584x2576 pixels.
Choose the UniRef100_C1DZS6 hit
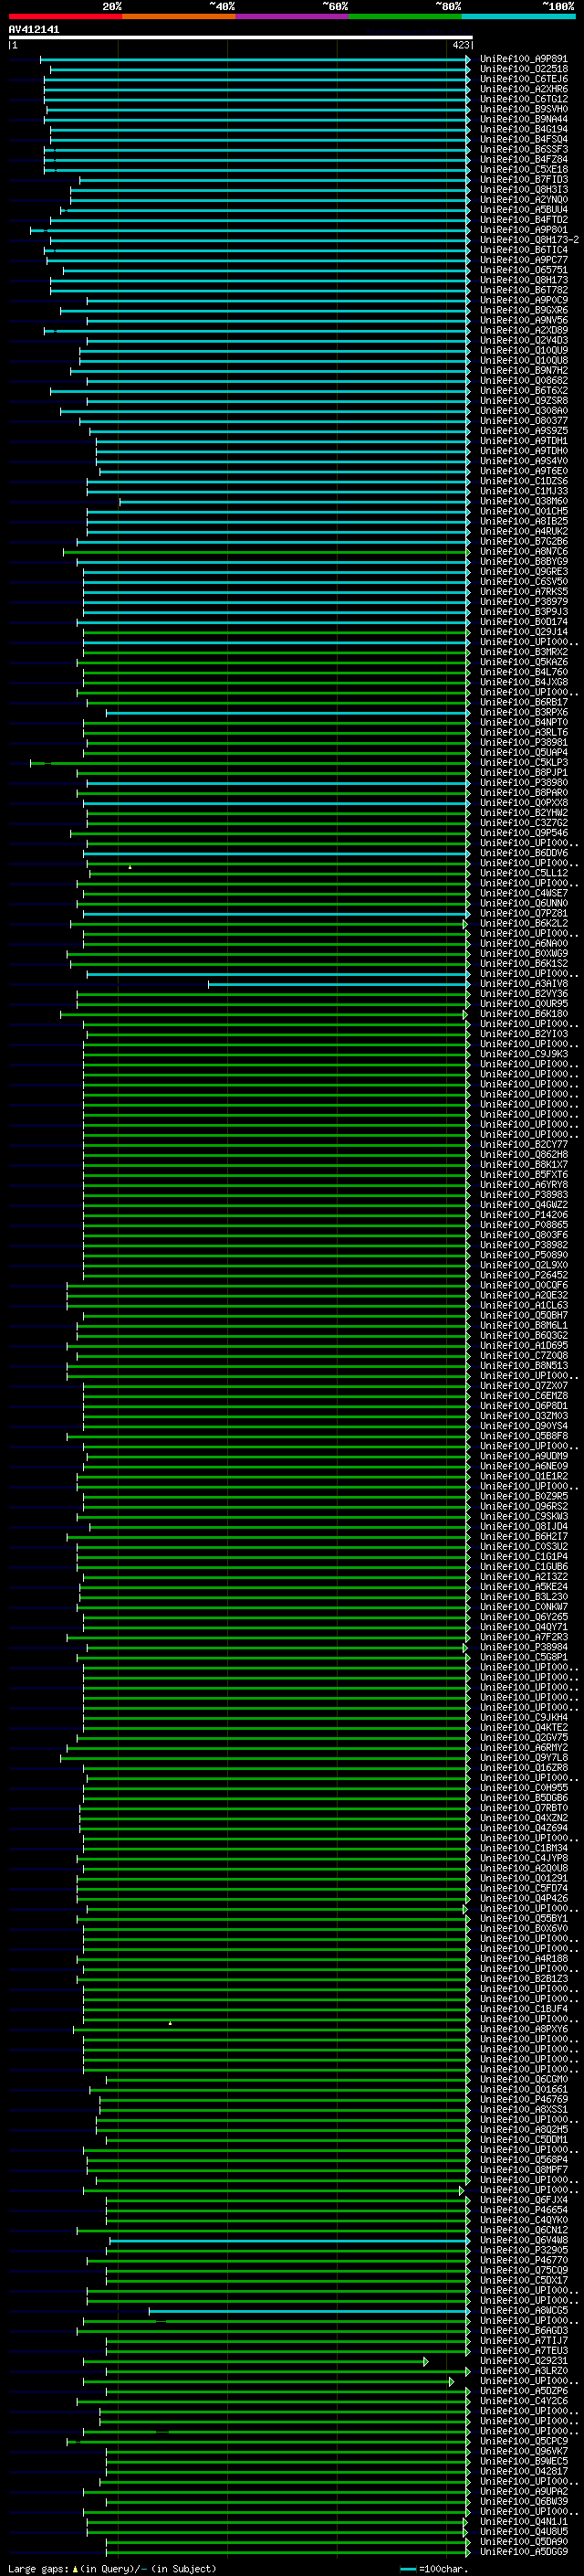pos(524,481)
